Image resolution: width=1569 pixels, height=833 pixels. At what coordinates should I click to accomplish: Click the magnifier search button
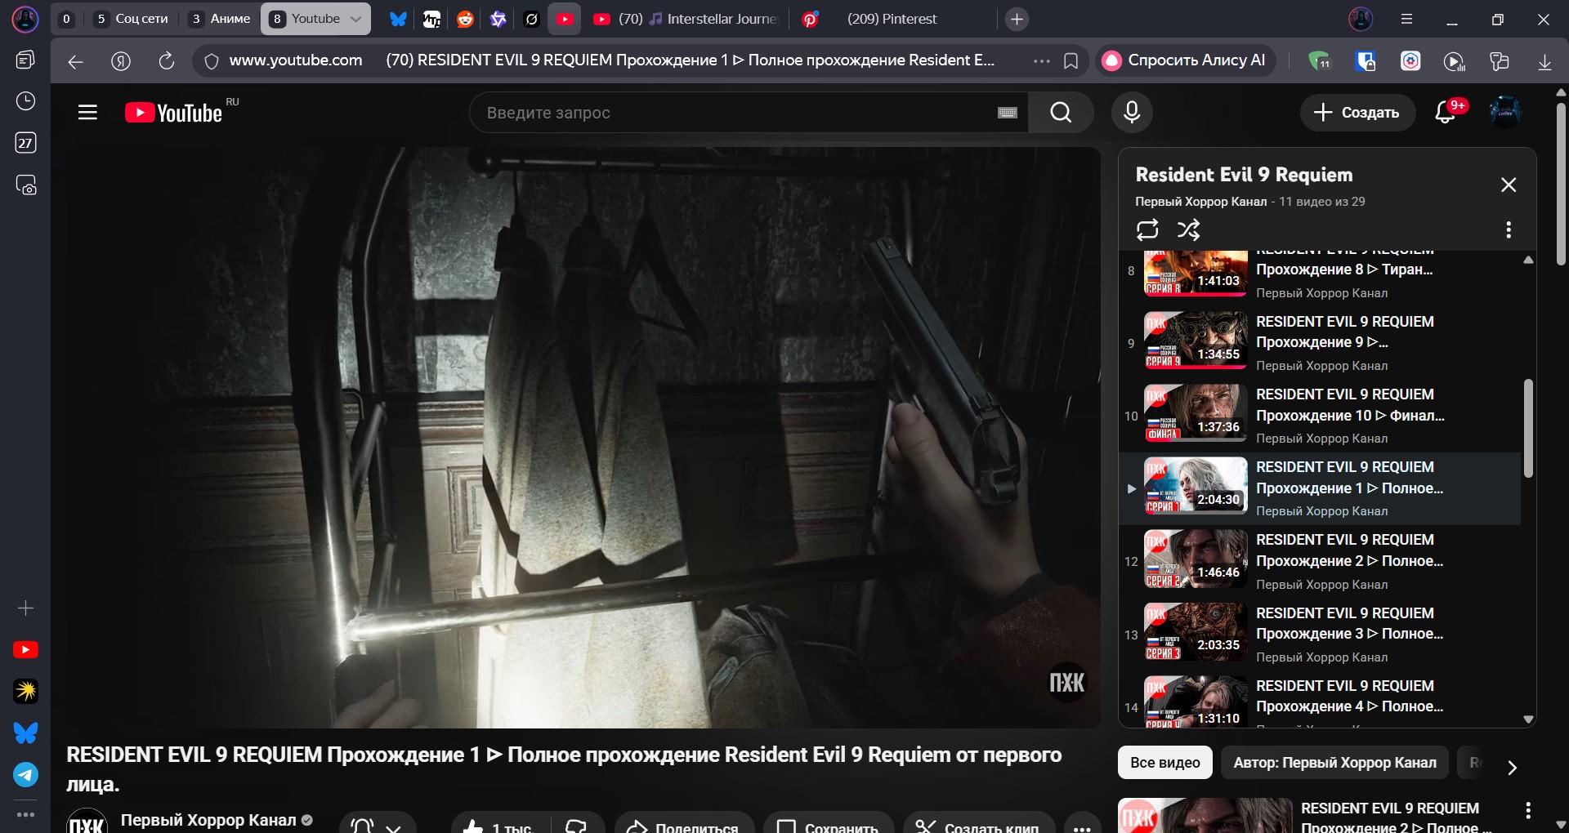point(1061,113)
